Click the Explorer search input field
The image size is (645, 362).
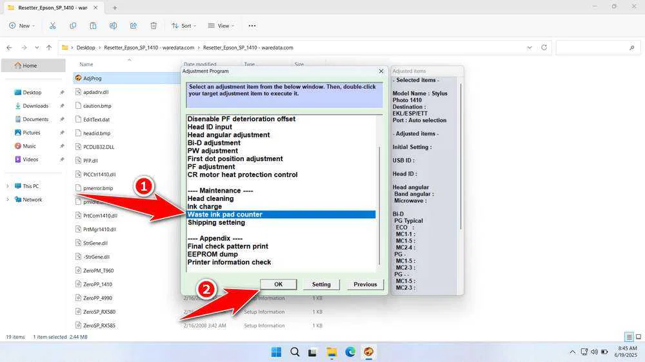597,48
